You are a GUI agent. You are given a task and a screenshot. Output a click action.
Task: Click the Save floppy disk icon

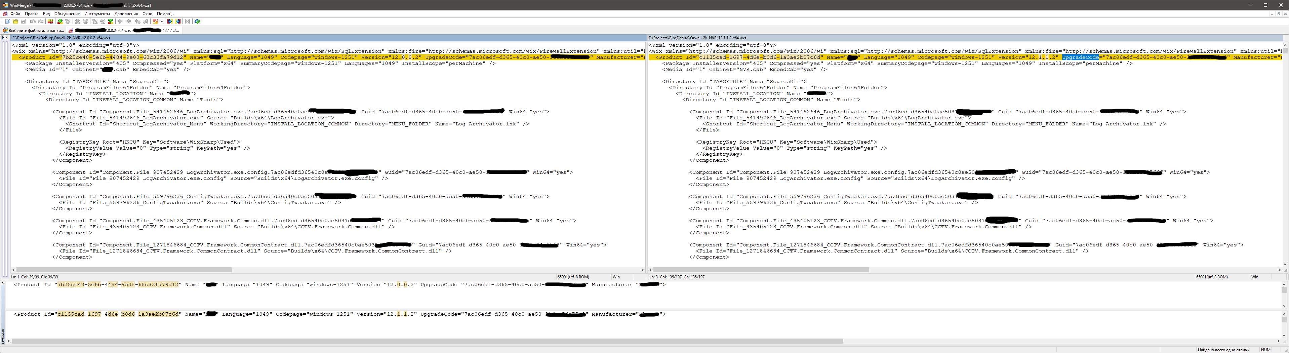click(23, 22)
